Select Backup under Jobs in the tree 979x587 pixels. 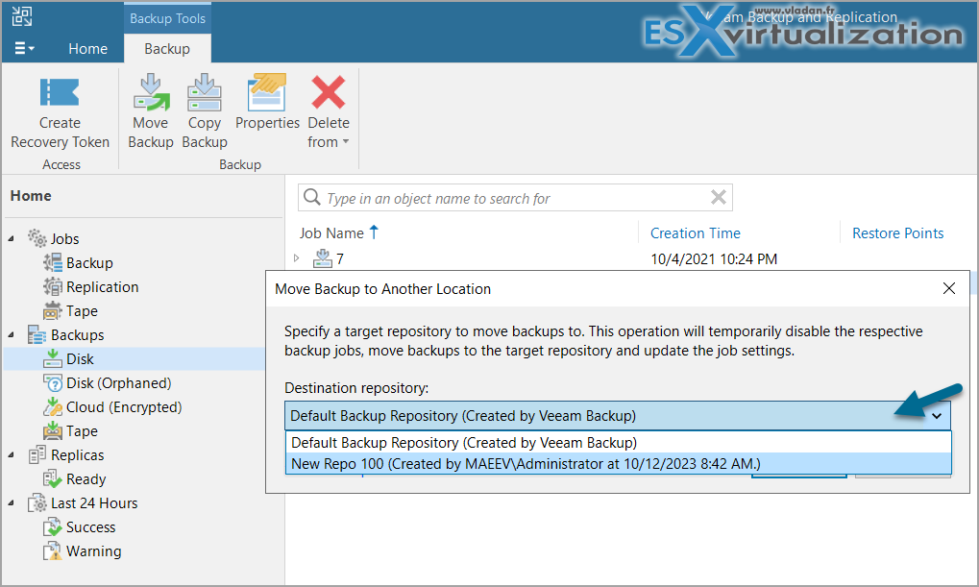point(89,263)
